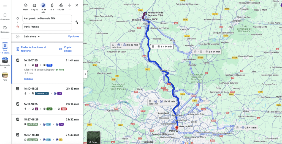Collapse the side panel arrow
Screen dimensions: 282x144
tap(85, 74)
